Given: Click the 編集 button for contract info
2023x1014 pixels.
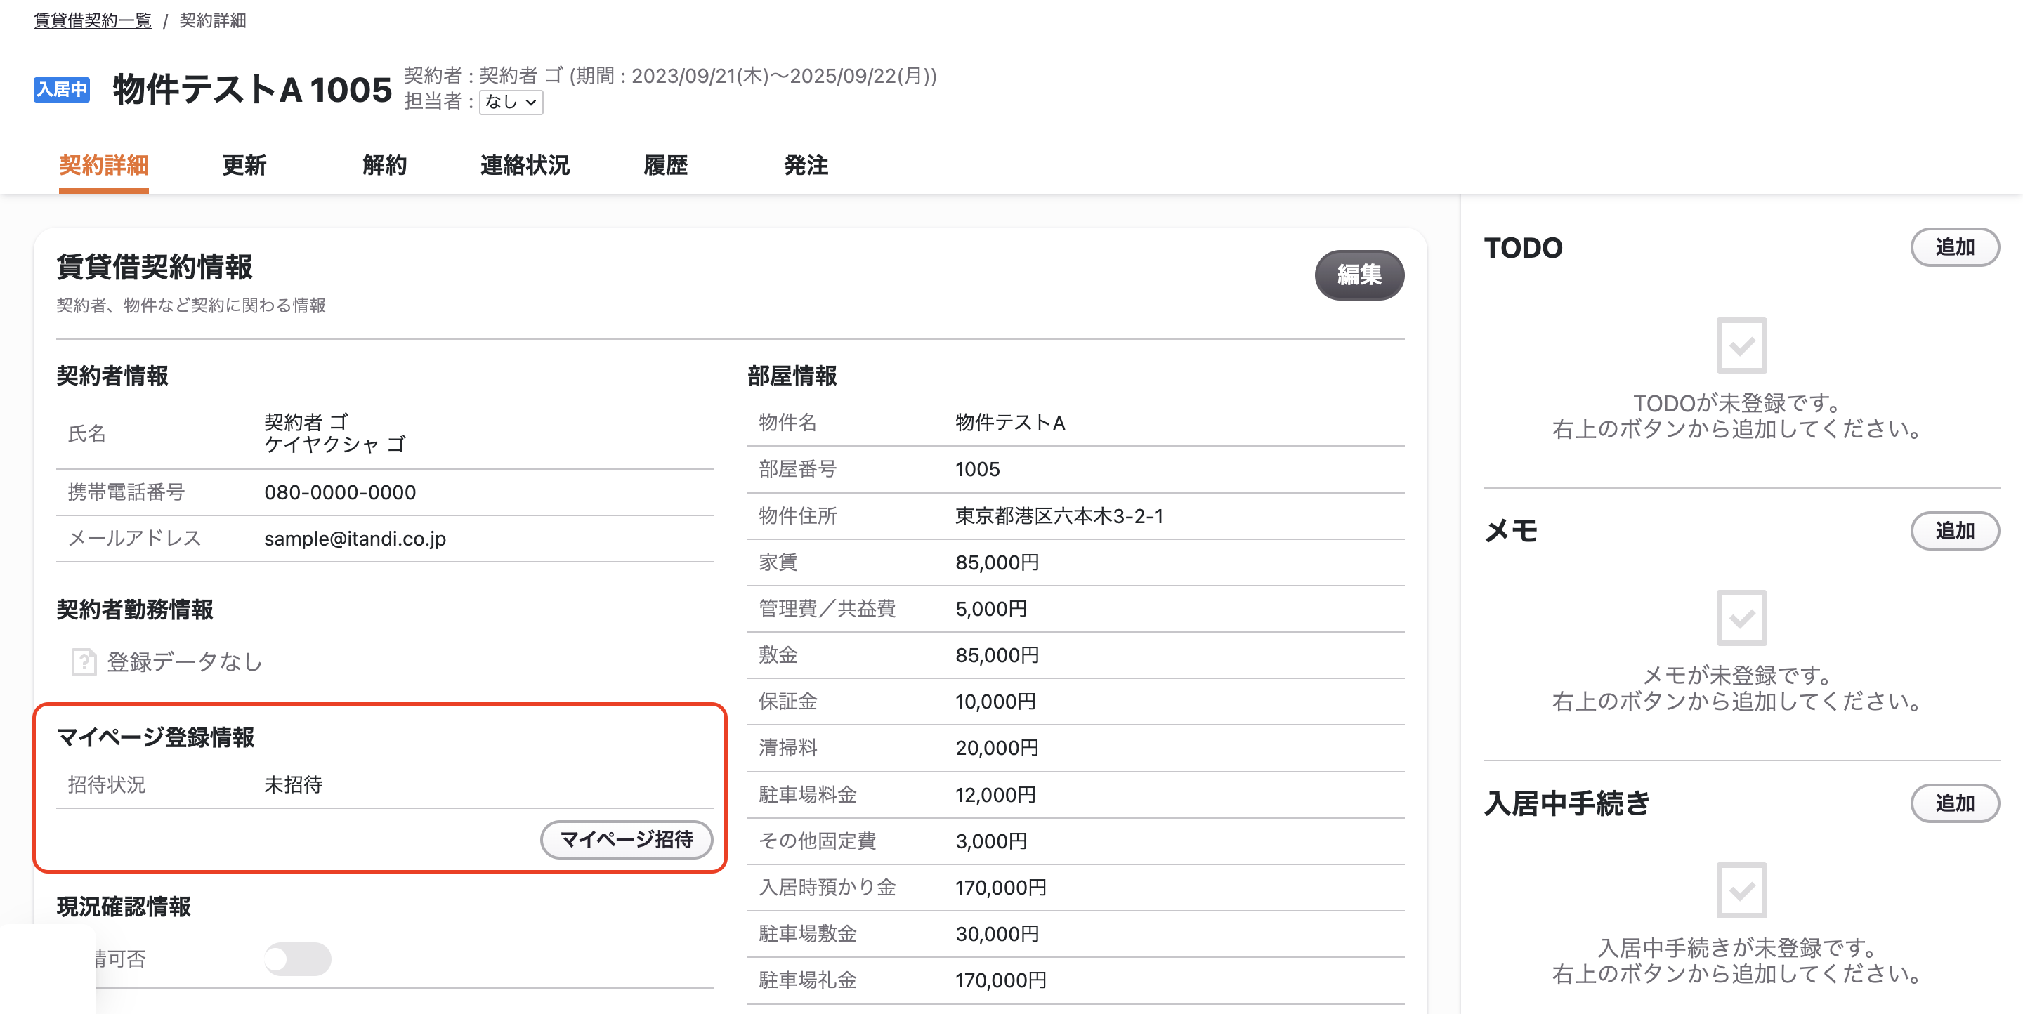Looking at the screenshot, I should tap(1359, 275).
